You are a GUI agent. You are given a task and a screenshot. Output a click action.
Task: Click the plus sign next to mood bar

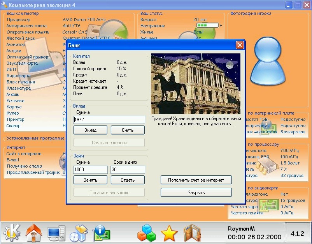[x=221, y=25]
